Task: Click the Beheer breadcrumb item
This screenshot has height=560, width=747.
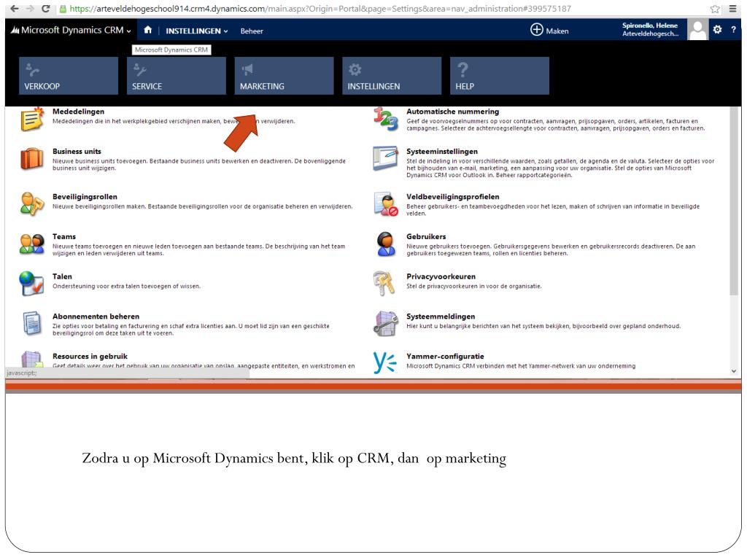Action: pyautogui.click(x=252, y=31)
